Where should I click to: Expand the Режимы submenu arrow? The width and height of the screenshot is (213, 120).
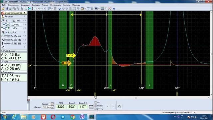coord(25,16)
